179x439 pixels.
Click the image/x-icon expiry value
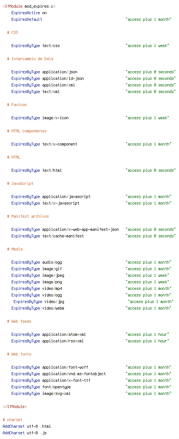coord(147,118)
